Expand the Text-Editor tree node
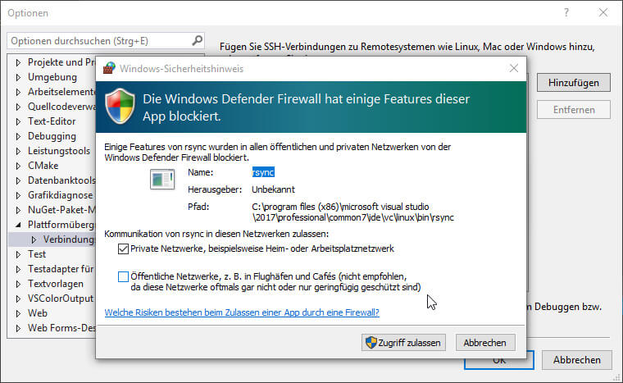This screenshot has height=383, width=623. pos(20,121)
